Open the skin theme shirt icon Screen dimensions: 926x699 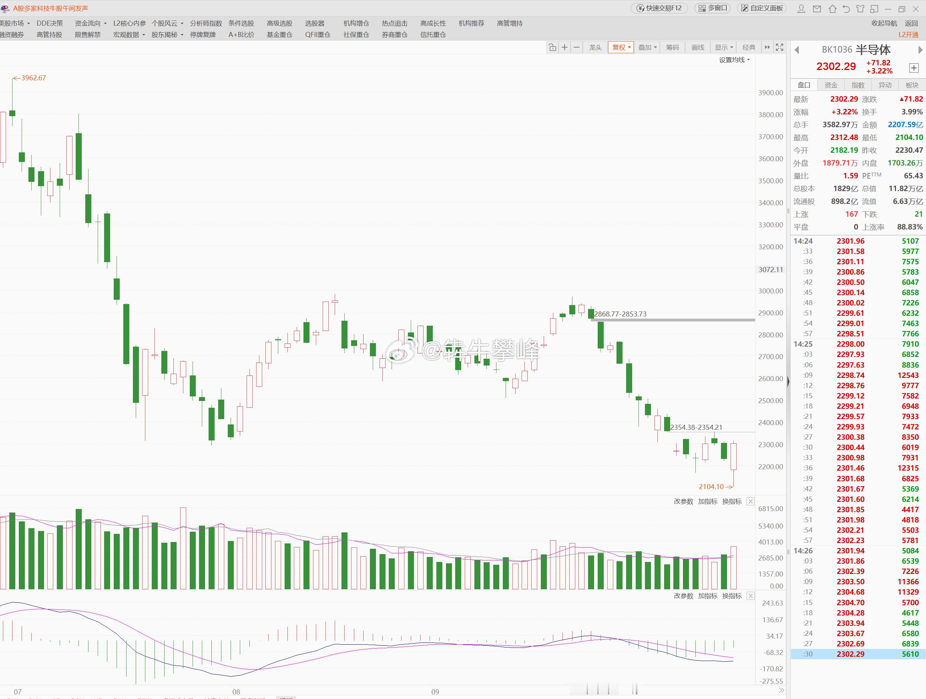(x=860, y=9)
